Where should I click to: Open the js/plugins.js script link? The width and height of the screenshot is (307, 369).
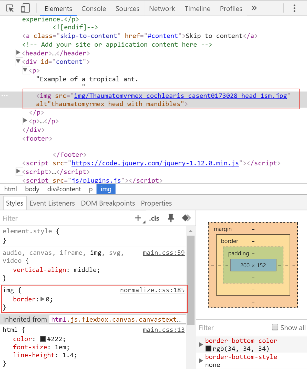(96, 181)
